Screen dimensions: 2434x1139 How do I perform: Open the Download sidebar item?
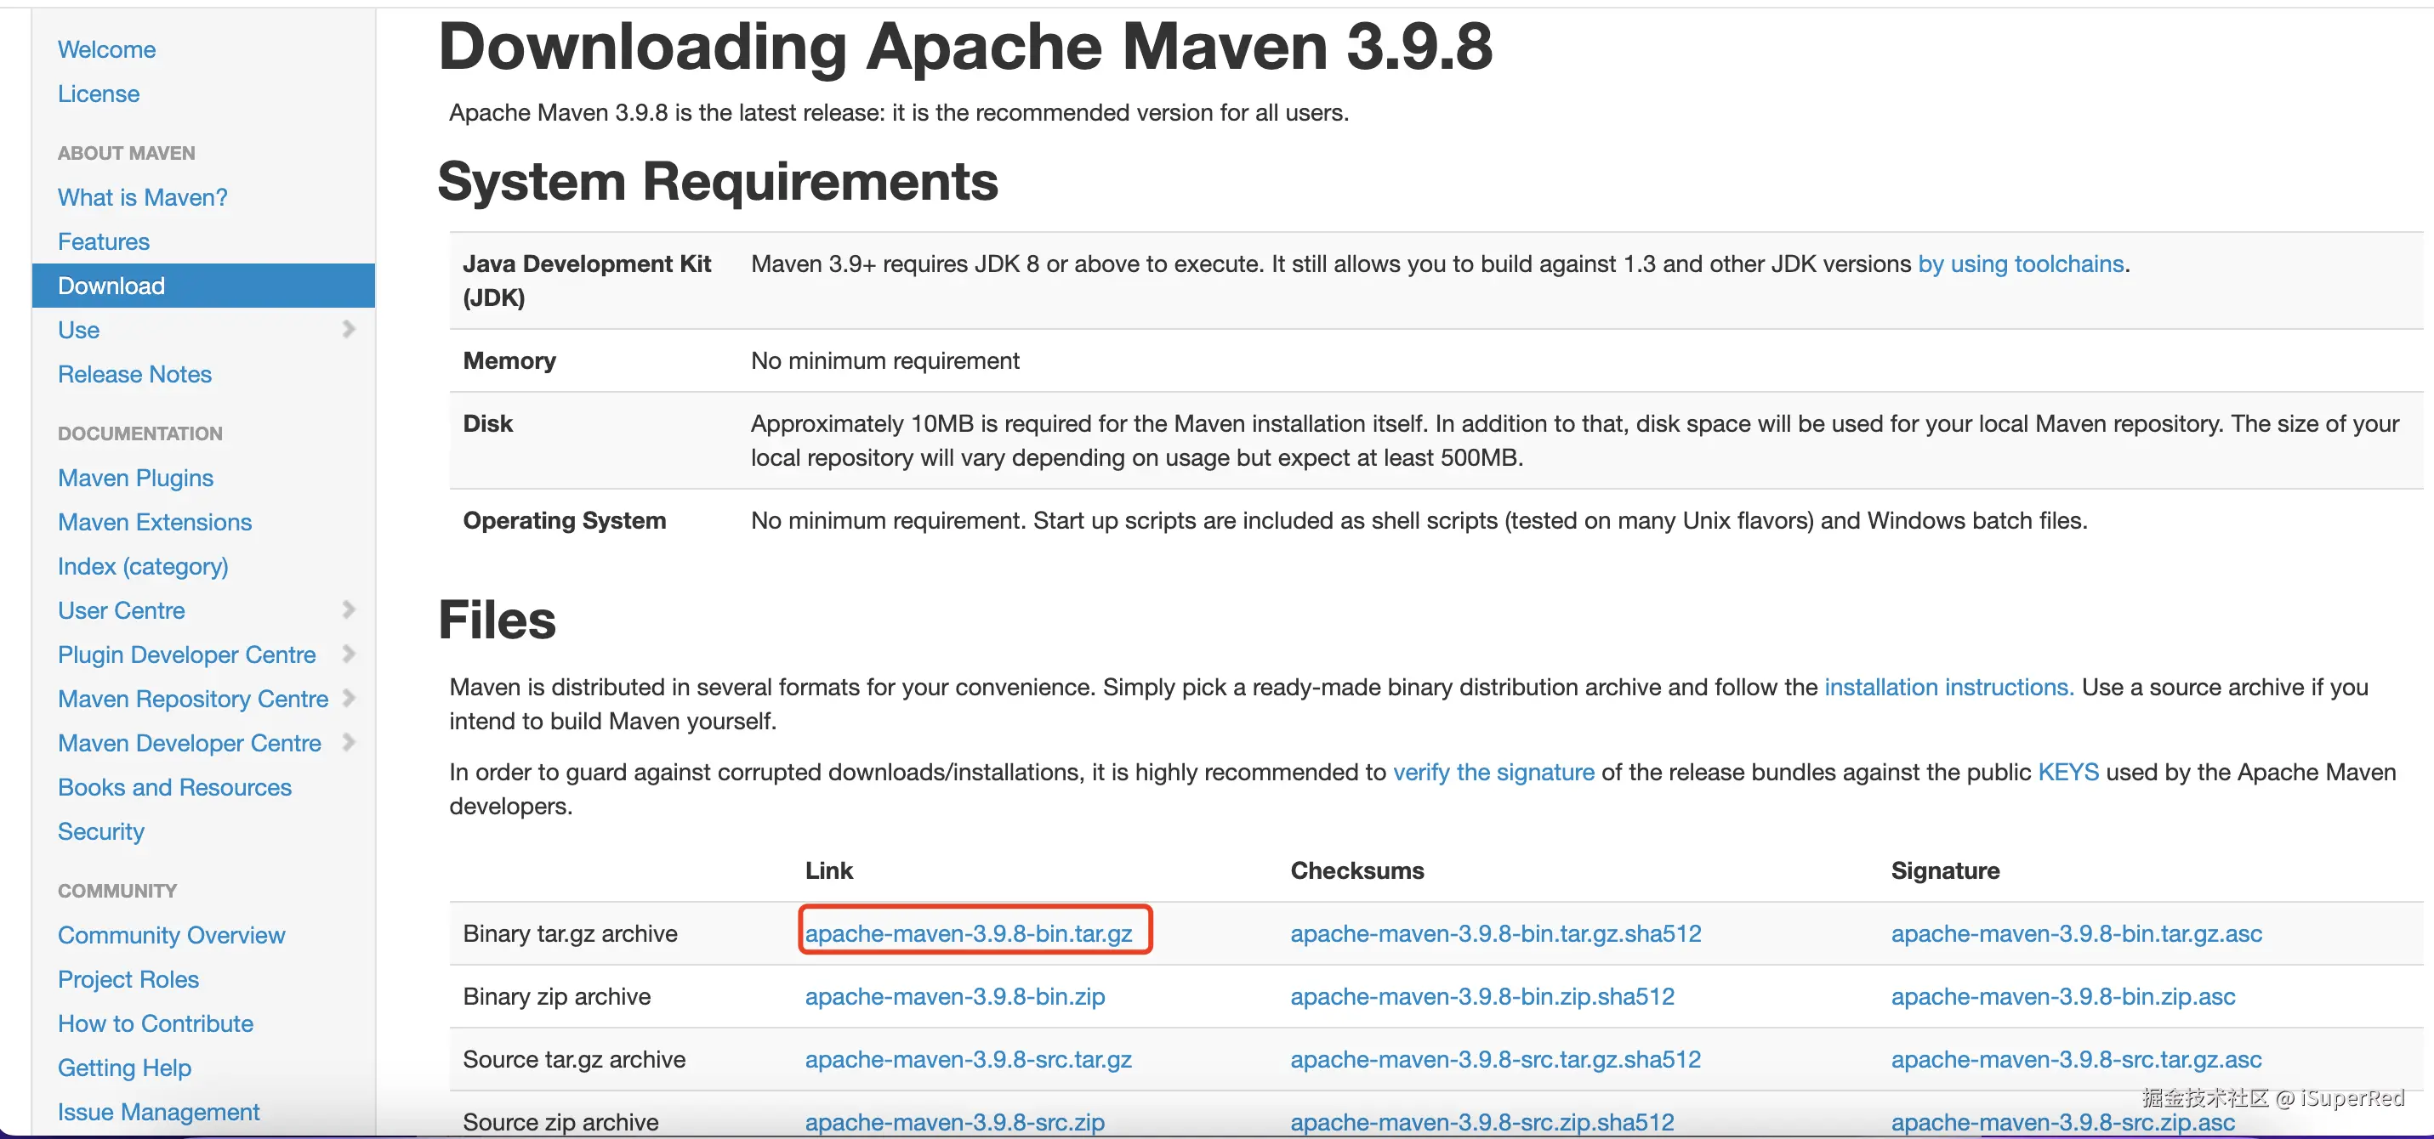(111, 286)
